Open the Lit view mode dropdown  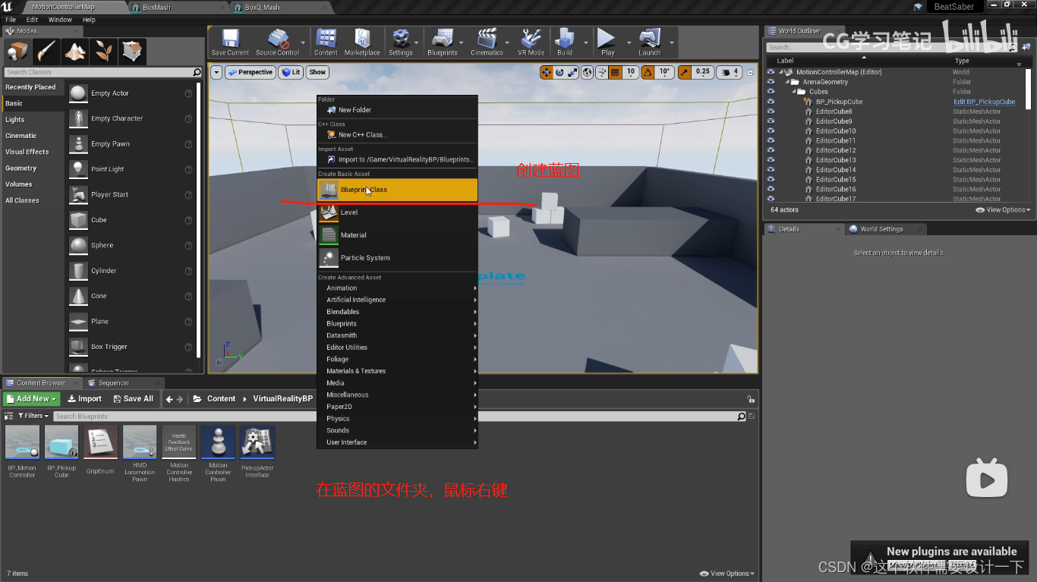tap(291, 72)
